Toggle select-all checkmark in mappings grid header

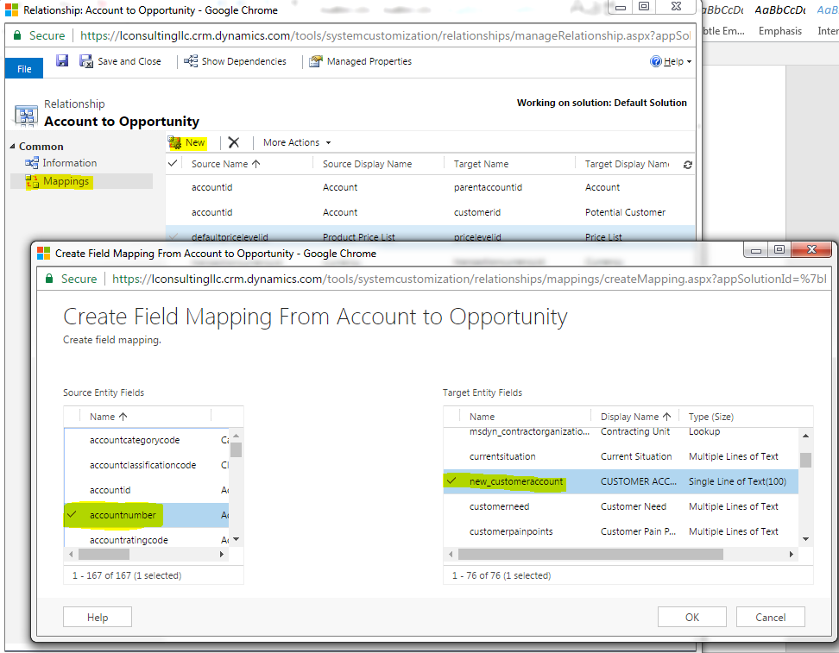[x=173, y=163]
